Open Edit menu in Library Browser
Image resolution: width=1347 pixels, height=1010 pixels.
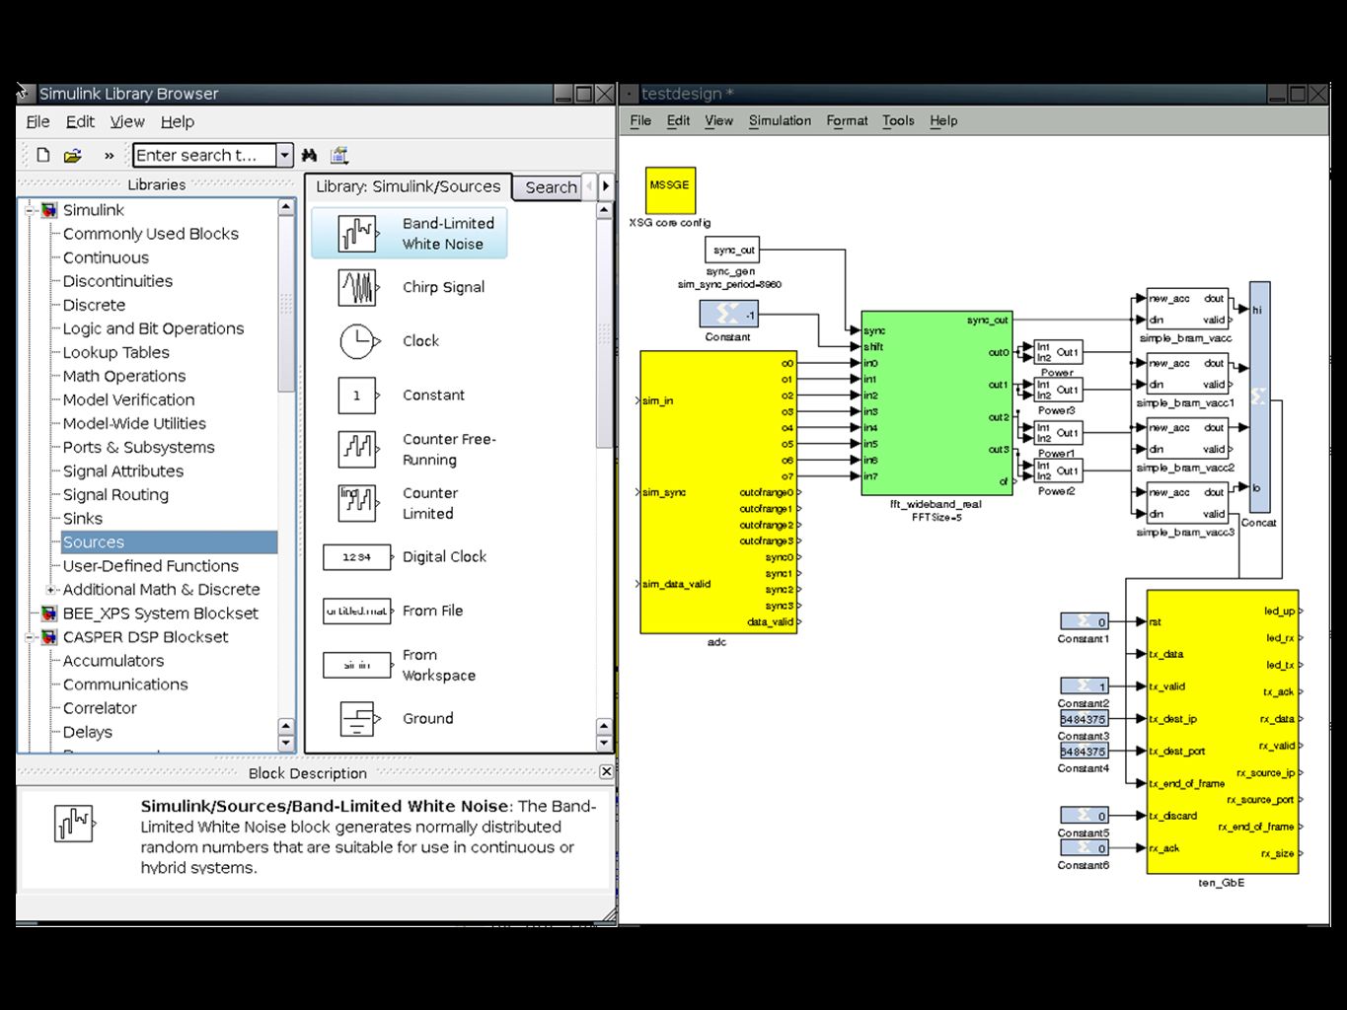tap(80, 121)
